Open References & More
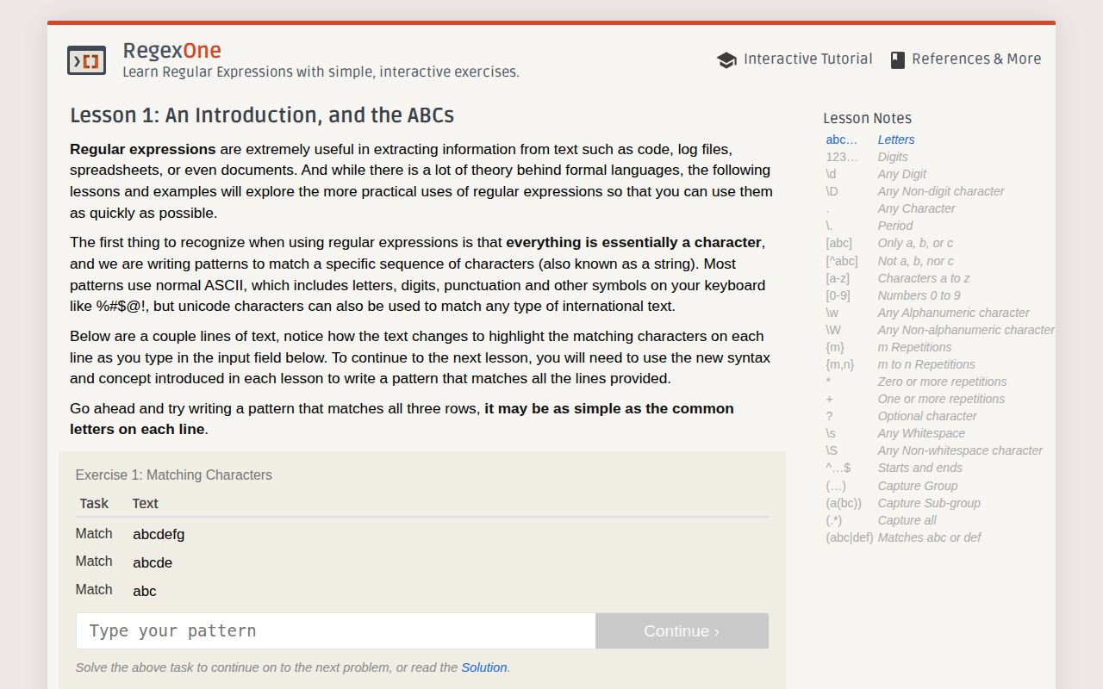The image size is (1103, 689). tap(975, 59)
